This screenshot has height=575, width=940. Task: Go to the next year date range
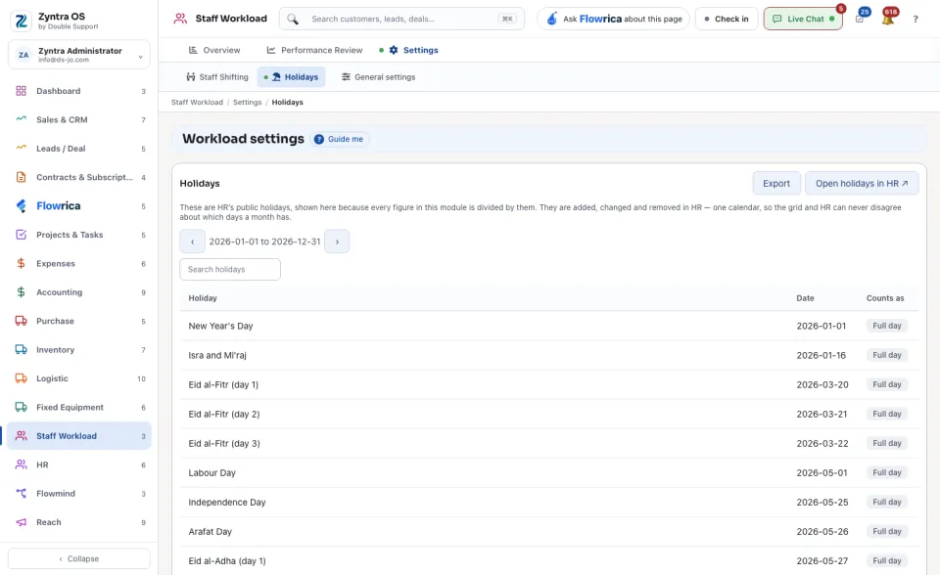tap(337, 242)
